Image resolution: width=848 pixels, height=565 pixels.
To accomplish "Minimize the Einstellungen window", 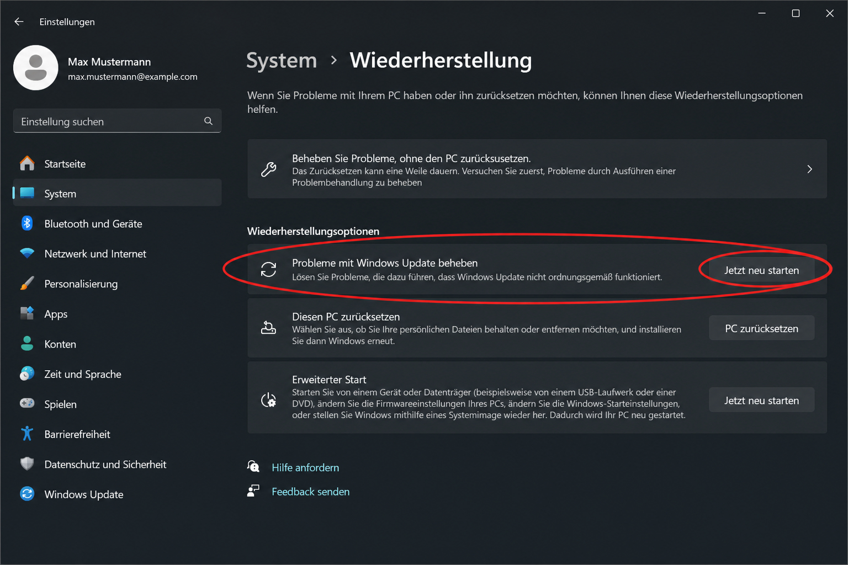I will [762, 13].
